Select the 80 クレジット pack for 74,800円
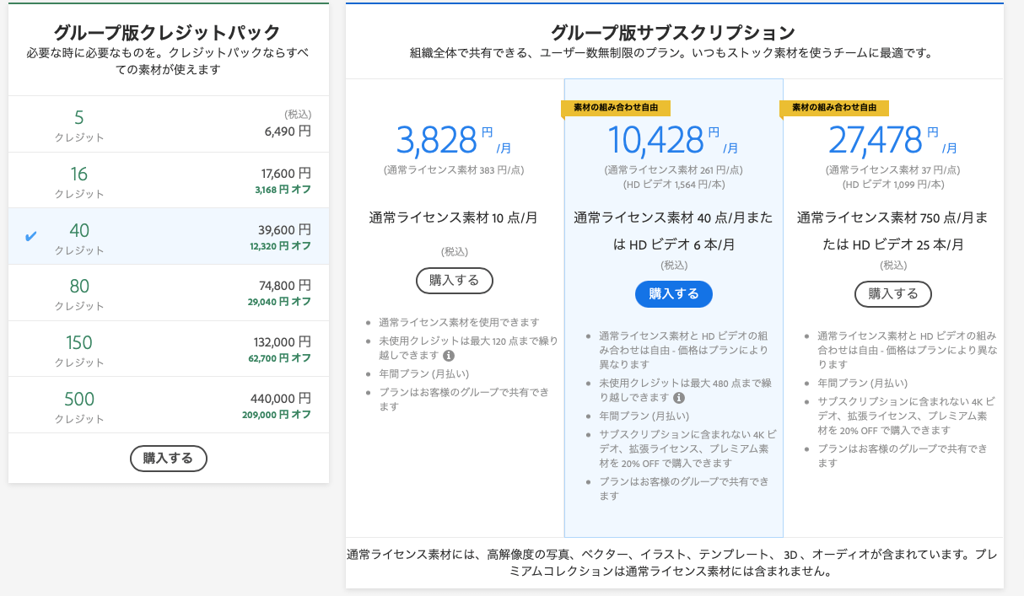This screenshot has width=1024, height=596. 169,293
